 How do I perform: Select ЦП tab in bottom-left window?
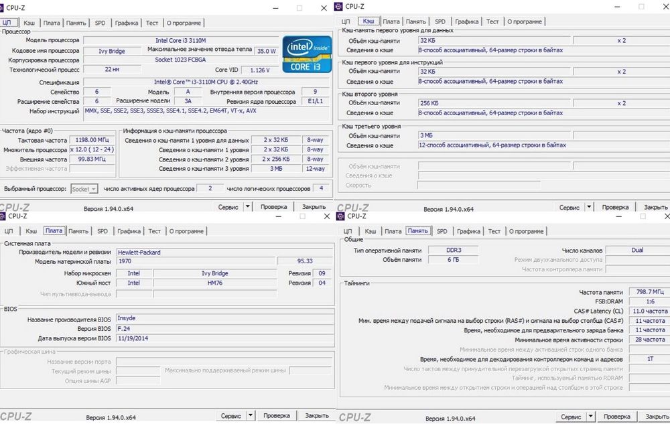9,231
